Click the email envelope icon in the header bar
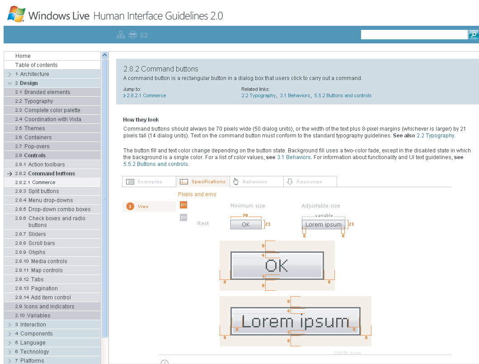 click(x=144, y=35)
